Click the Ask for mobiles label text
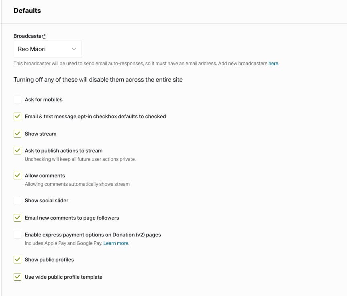 (x=44, y=99)
